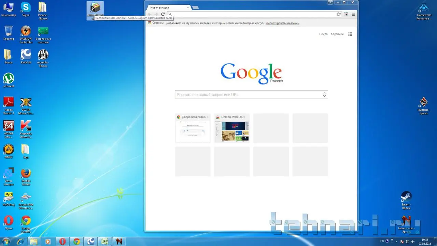Image resolution: width=437 pixels, height=246 pixels.
Task: Select the logs folder on desktop
Action: tap(26, 151)
